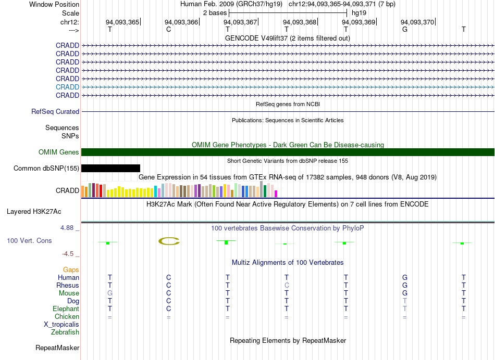
Task: Click the 2 bases scale bar
Action: [288, 13]
